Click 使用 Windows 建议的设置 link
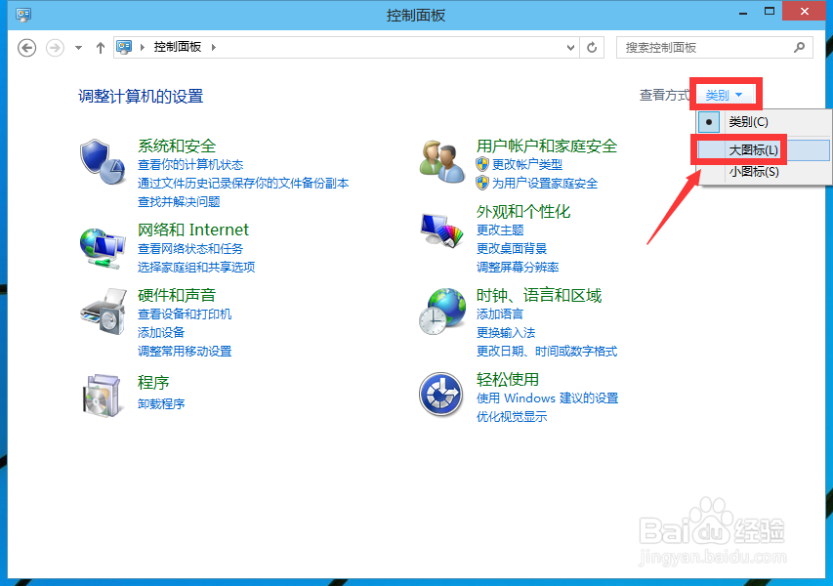 click(x=547, y=398)
